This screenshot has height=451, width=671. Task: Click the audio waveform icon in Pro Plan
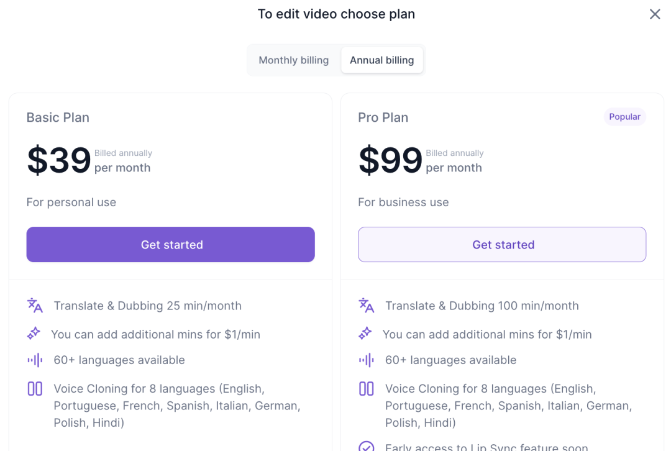(x=367, y=360)
